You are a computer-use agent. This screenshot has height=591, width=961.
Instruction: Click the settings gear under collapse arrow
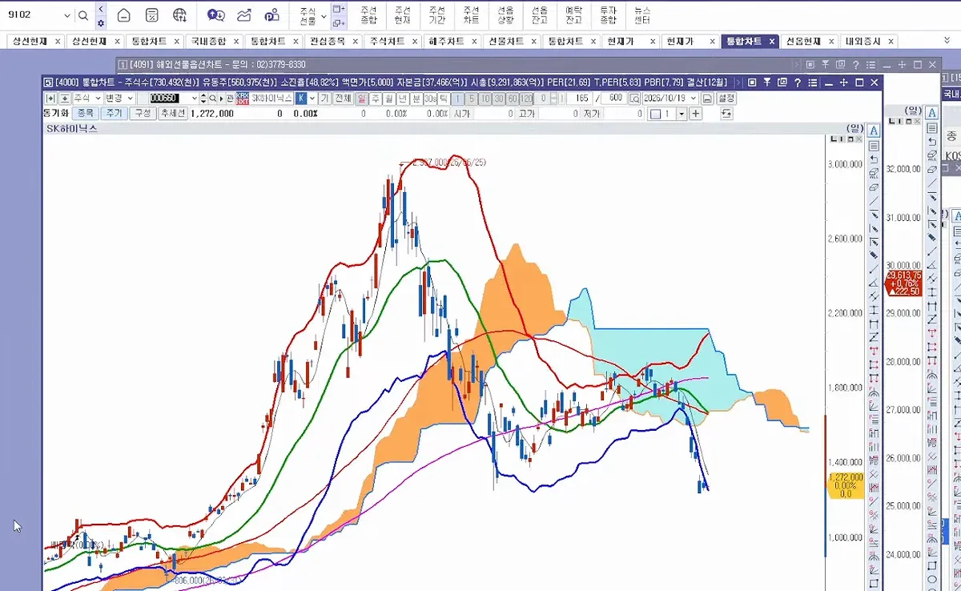click(101, 23)
